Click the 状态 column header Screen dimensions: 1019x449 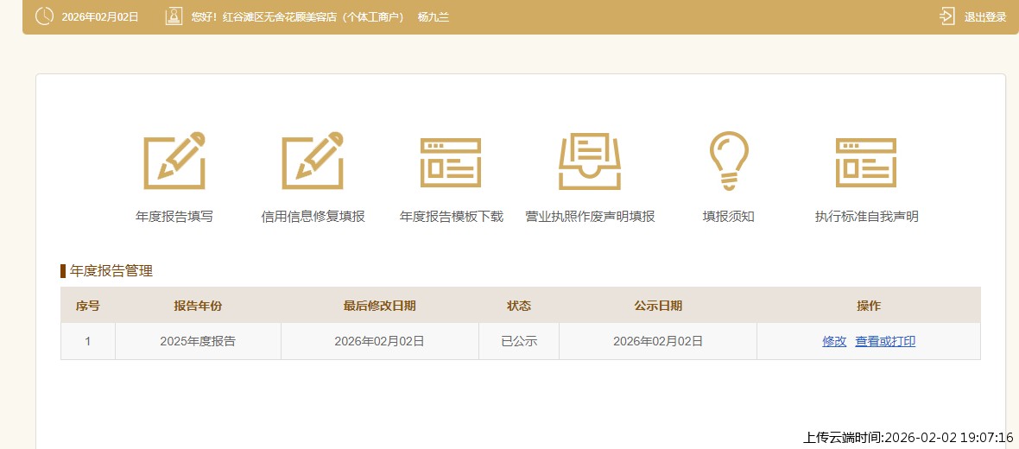point(519,306)
